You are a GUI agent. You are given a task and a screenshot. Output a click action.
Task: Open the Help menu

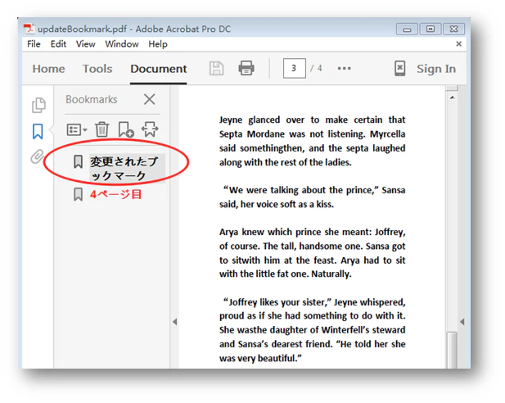coord(158,44)
